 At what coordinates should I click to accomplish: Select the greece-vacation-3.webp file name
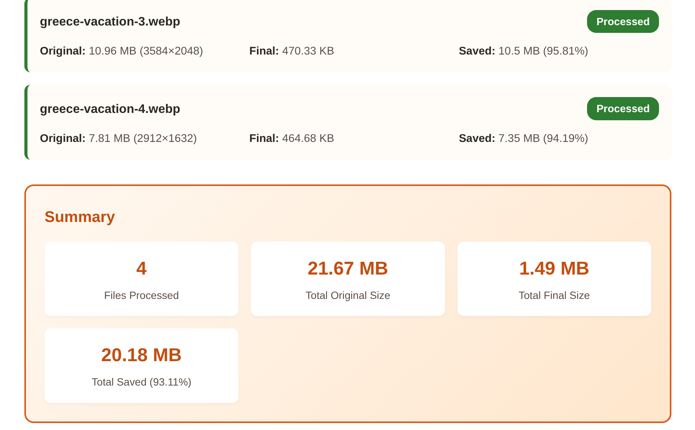[110, 22]
